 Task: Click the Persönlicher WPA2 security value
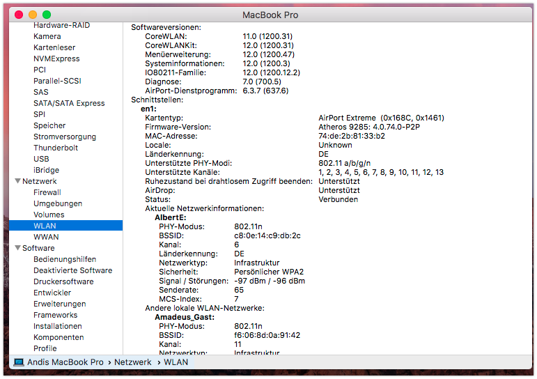269,272
